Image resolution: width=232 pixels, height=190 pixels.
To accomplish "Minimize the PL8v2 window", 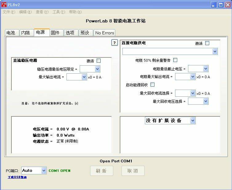I will [213, 5].
